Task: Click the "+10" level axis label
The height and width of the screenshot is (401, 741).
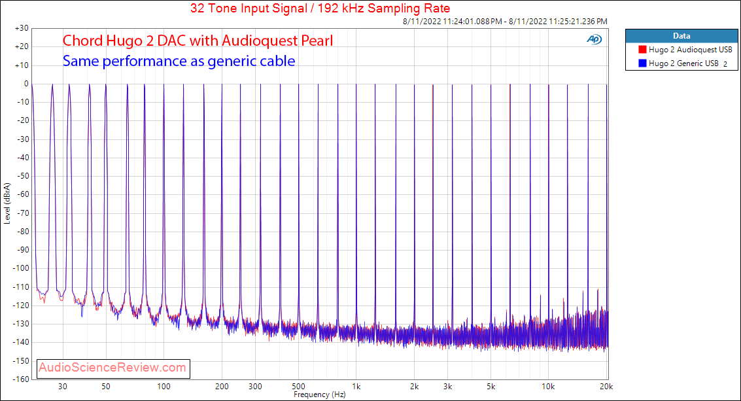Action: pos(22,65)
